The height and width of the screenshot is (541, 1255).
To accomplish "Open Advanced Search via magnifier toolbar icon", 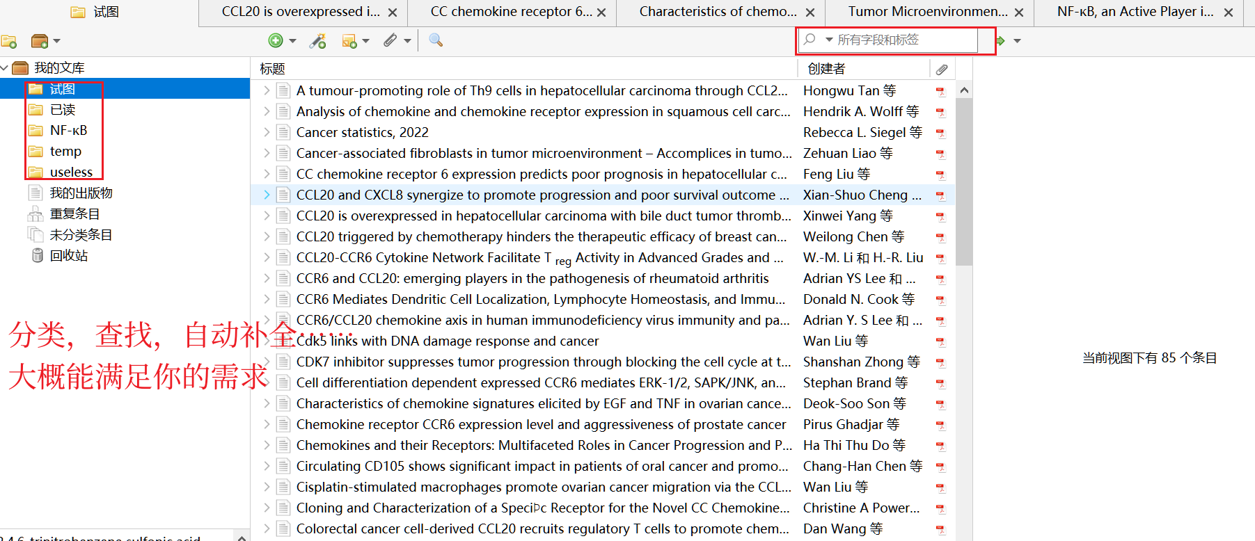I will coord(436,40).
